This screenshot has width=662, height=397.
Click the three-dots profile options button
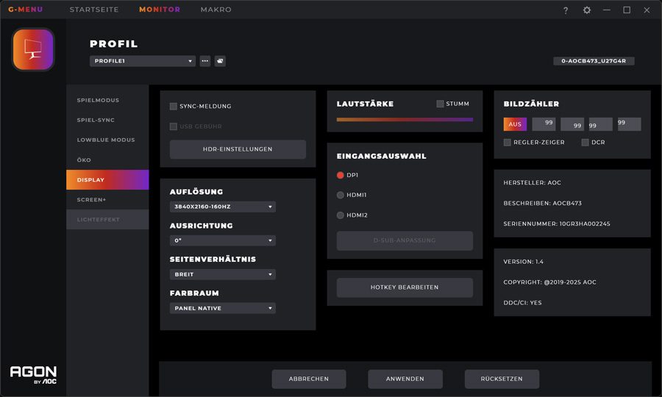point(205,61)
